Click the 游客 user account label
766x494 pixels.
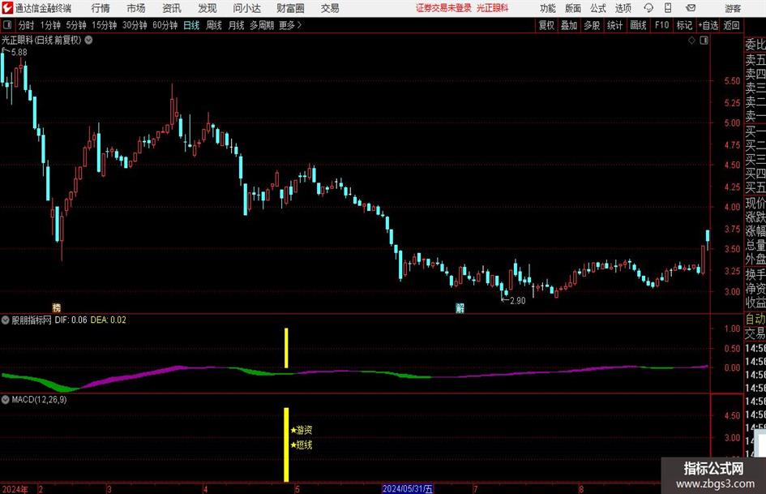click(733, 8)
